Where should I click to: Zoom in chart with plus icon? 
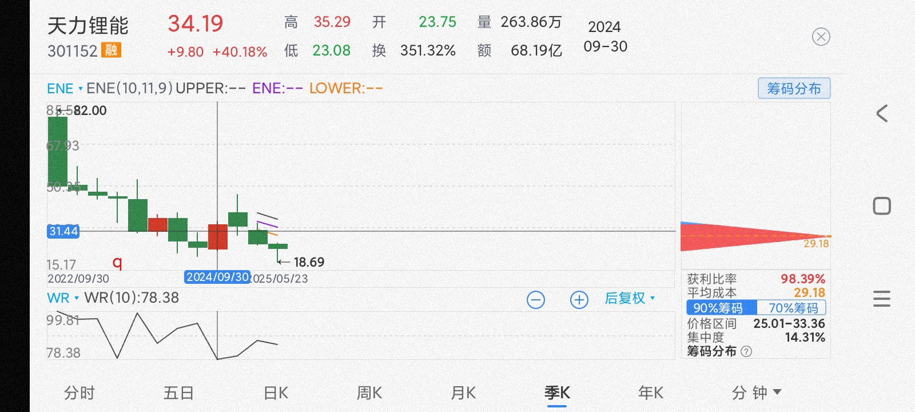coord(579,299)
